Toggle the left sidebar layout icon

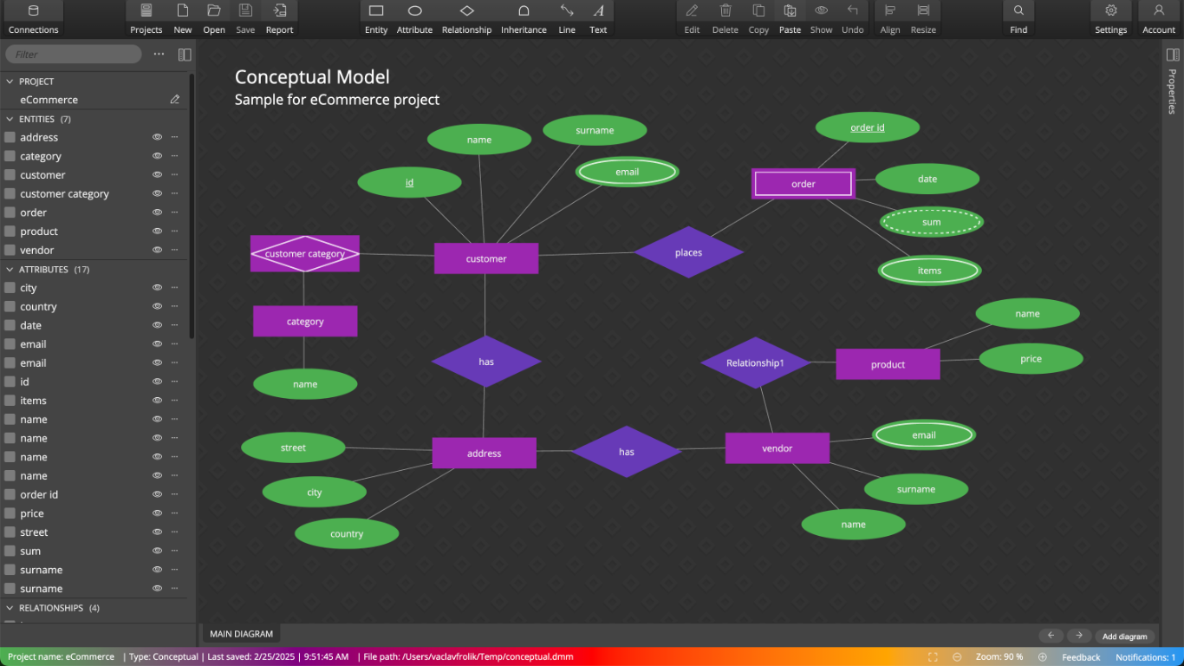click(x=185, y=55)
